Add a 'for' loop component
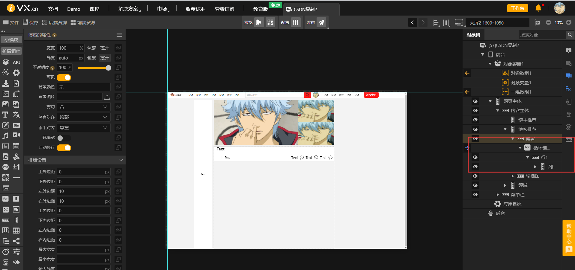 [5, 199]
